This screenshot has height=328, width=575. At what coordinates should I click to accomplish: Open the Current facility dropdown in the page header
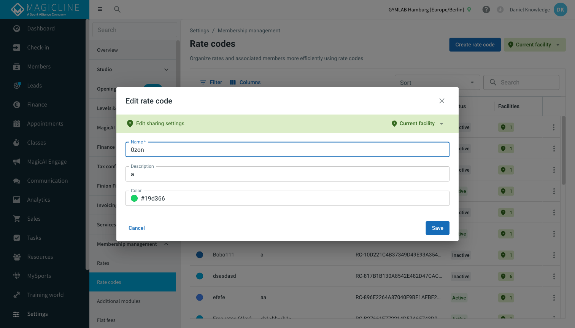point(535,45)
